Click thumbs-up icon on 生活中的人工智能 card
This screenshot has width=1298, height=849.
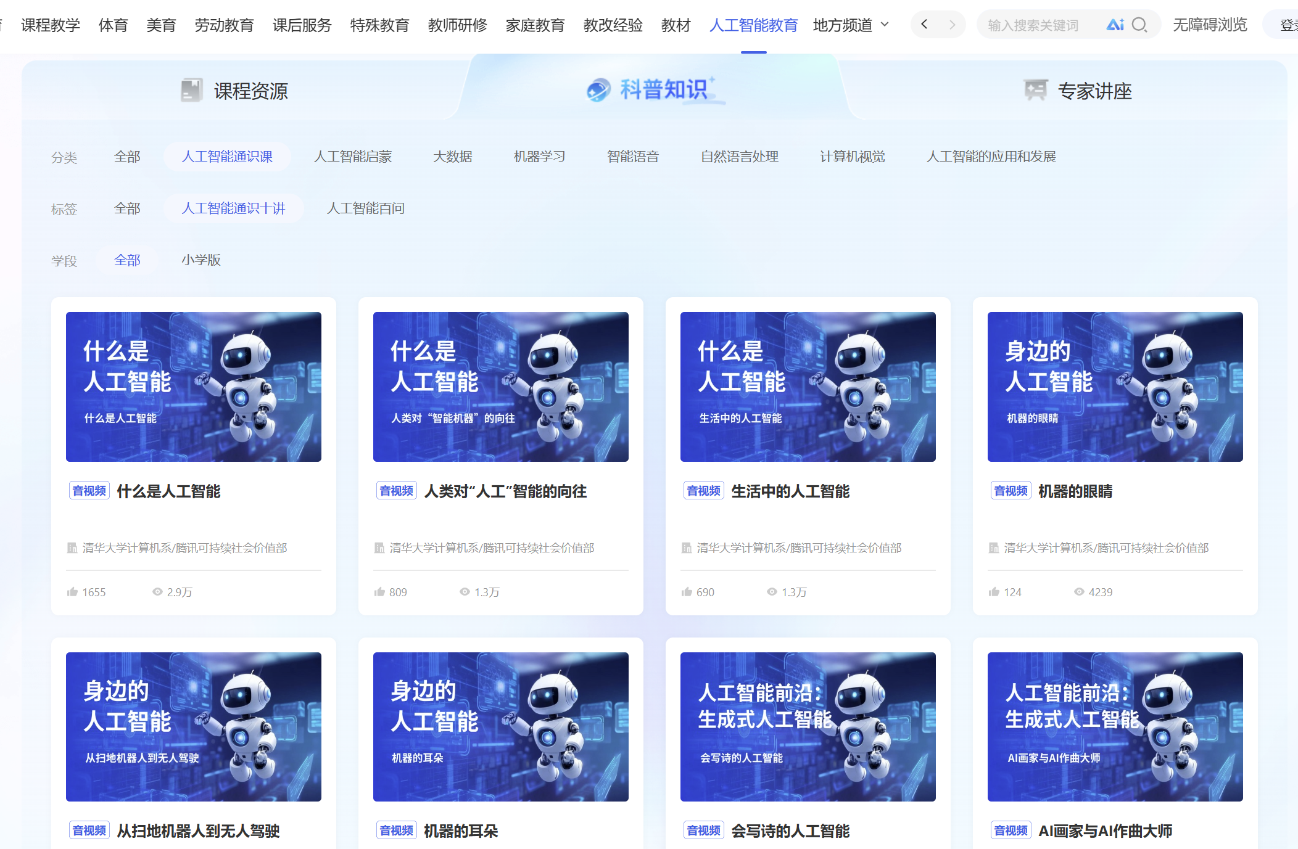coord(687,592)
